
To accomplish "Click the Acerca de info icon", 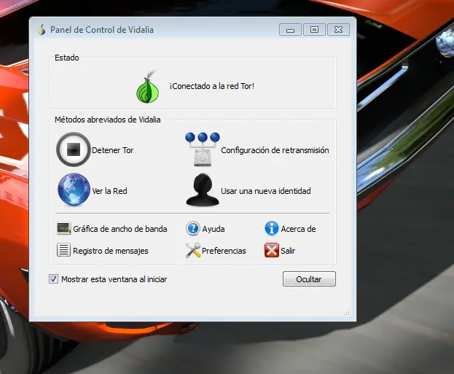I will coord(272,228).
